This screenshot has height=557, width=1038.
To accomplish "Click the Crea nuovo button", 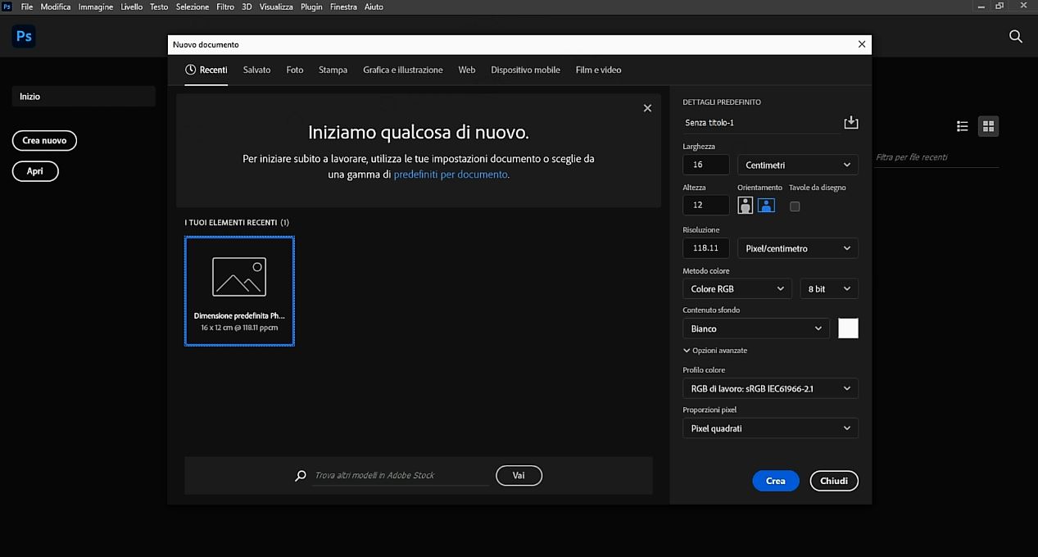I will coord(44,141).
